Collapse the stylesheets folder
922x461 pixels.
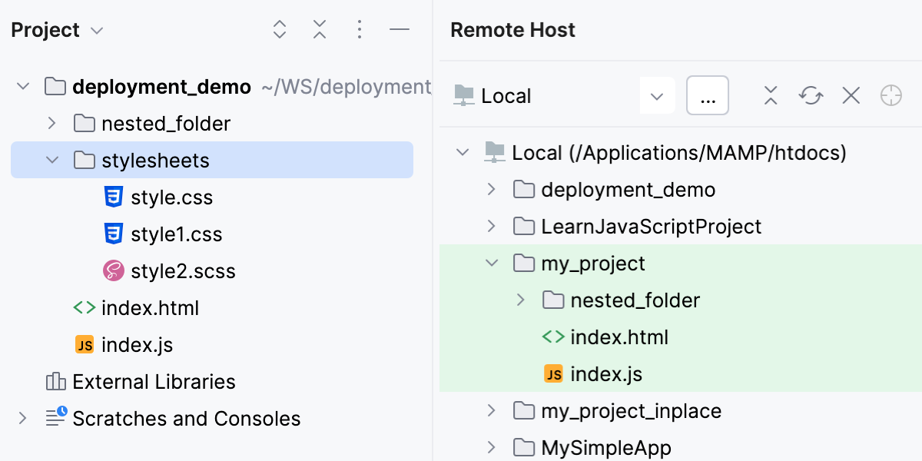[x=51, y=160]
